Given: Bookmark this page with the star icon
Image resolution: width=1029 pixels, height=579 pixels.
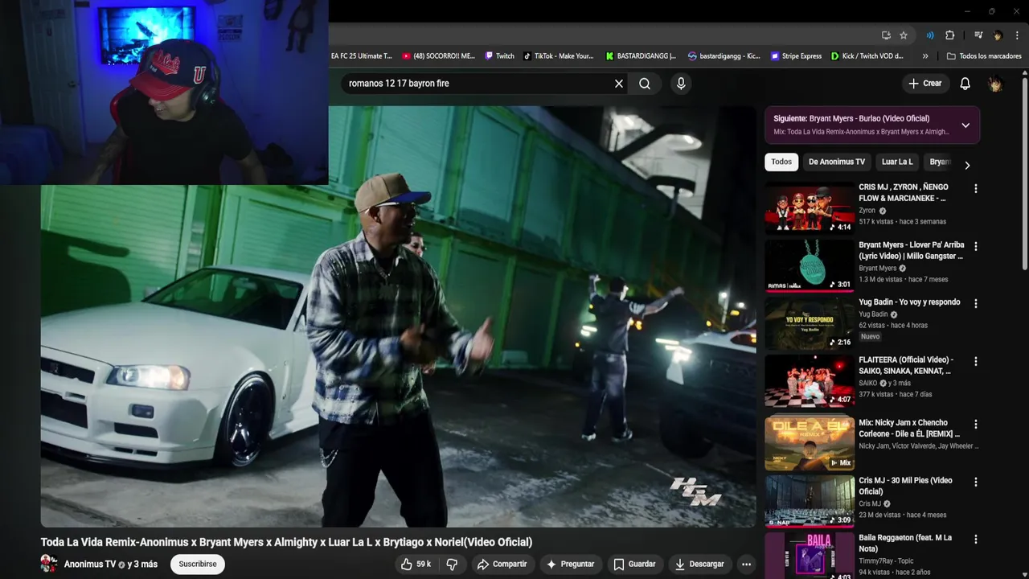Looking at the screenshot, I should [904, 35].
